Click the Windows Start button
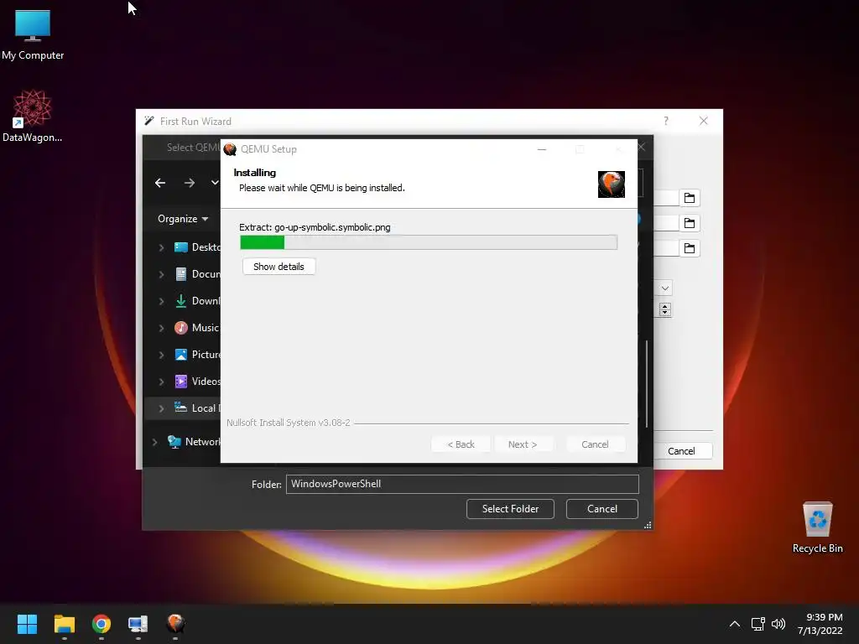 click(x=27, y=624)
